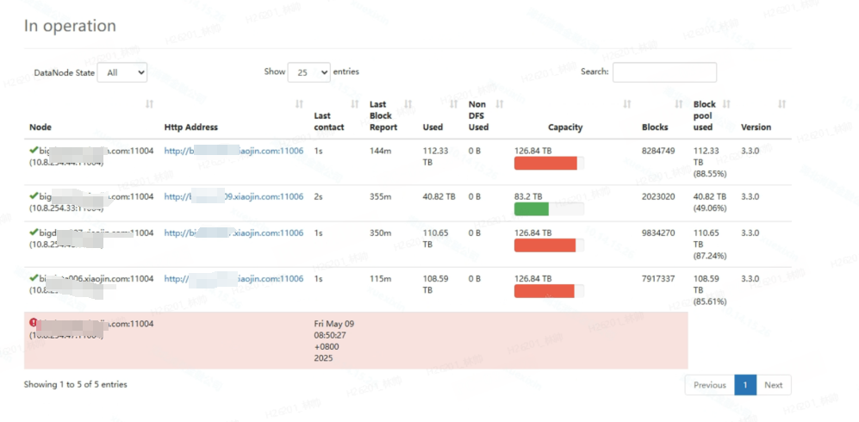Image resolution: width=859 pixels, height=422 pixels.
Task: Click green checkmark icon of first node
Action: pyautogui.click(x=34, y=150)
